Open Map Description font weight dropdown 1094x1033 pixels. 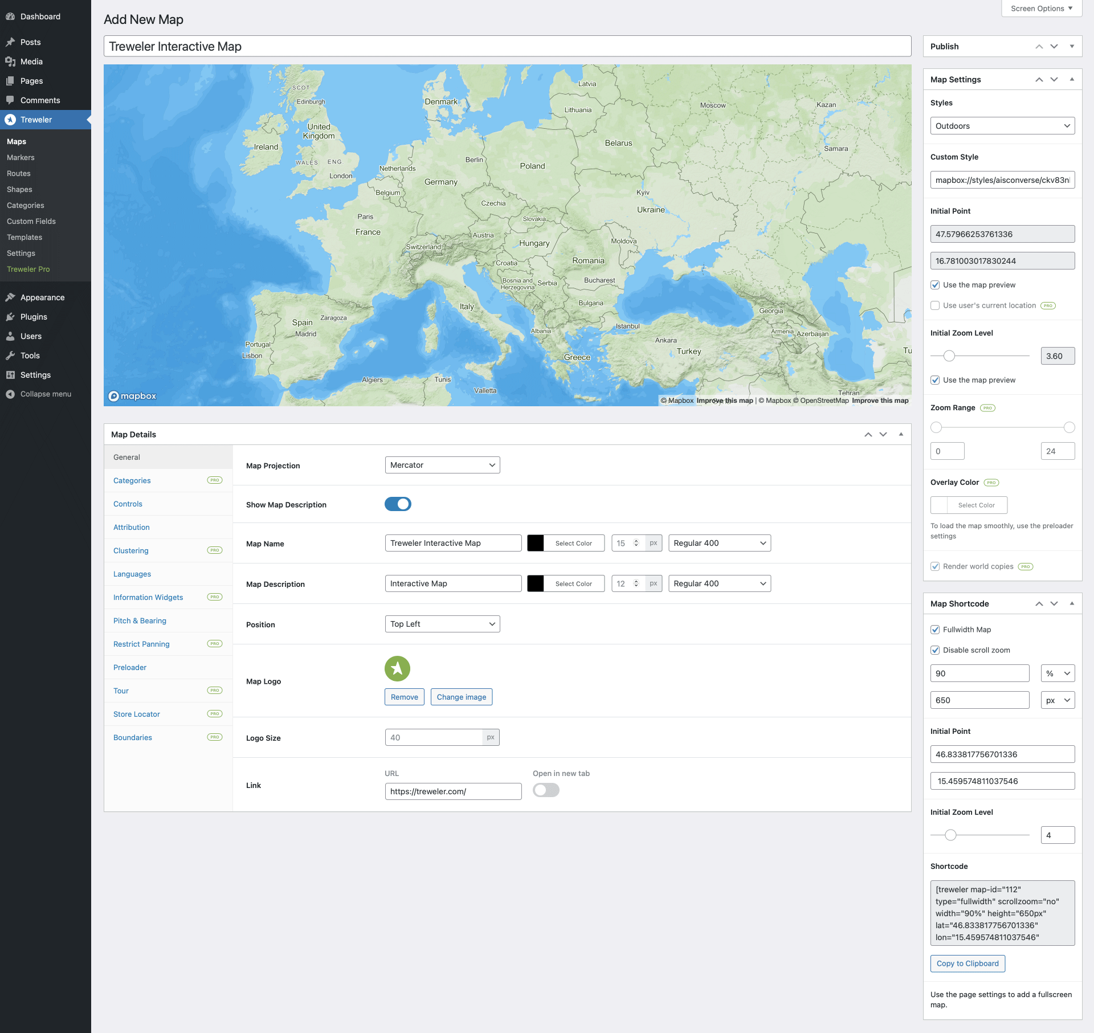[720, 583]
